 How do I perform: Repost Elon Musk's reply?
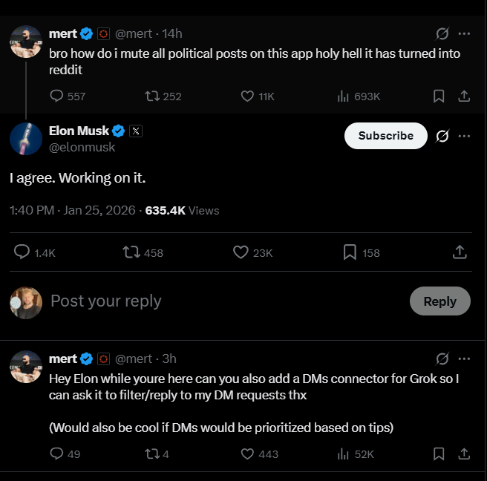(131, 252)
